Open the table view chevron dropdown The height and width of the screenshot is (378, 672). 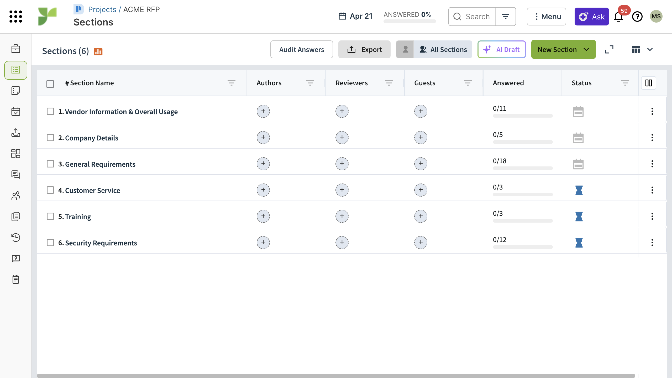(x=650, y=49)
